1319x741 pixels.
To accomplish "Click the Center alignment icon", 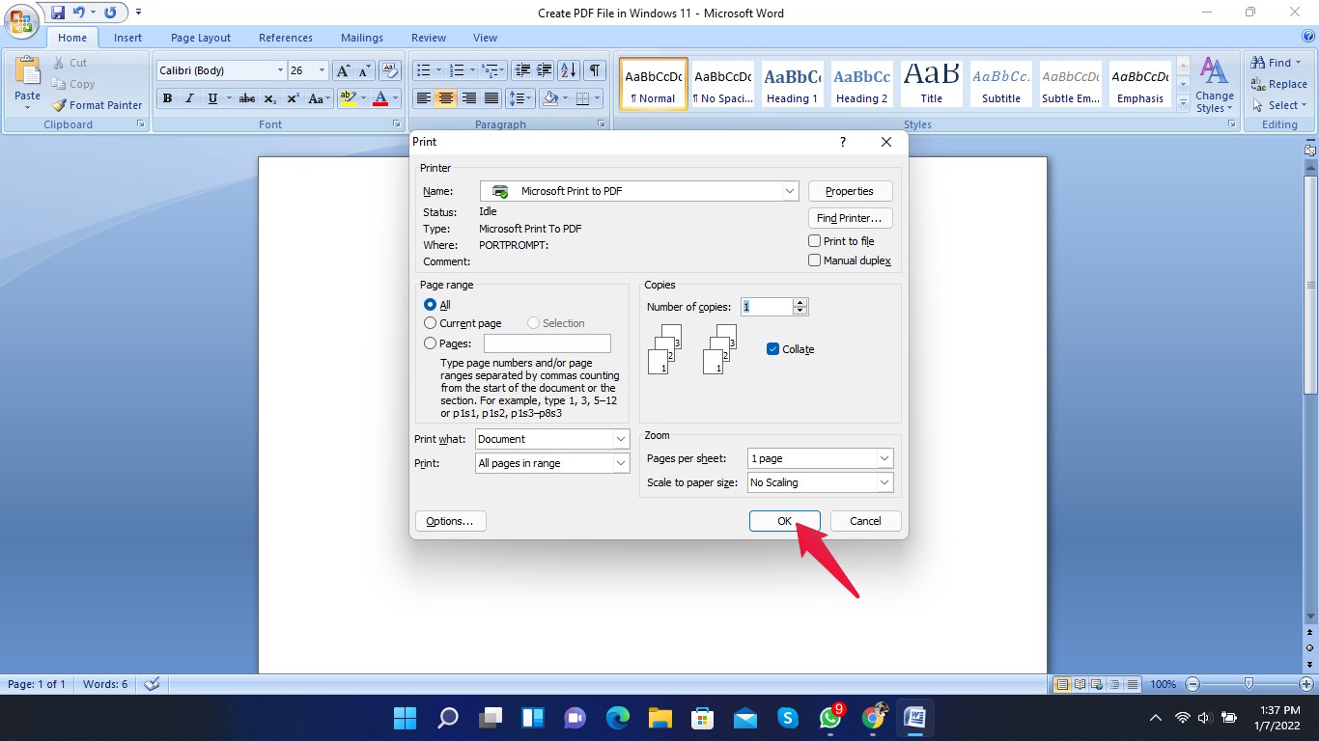I will 445,98.
